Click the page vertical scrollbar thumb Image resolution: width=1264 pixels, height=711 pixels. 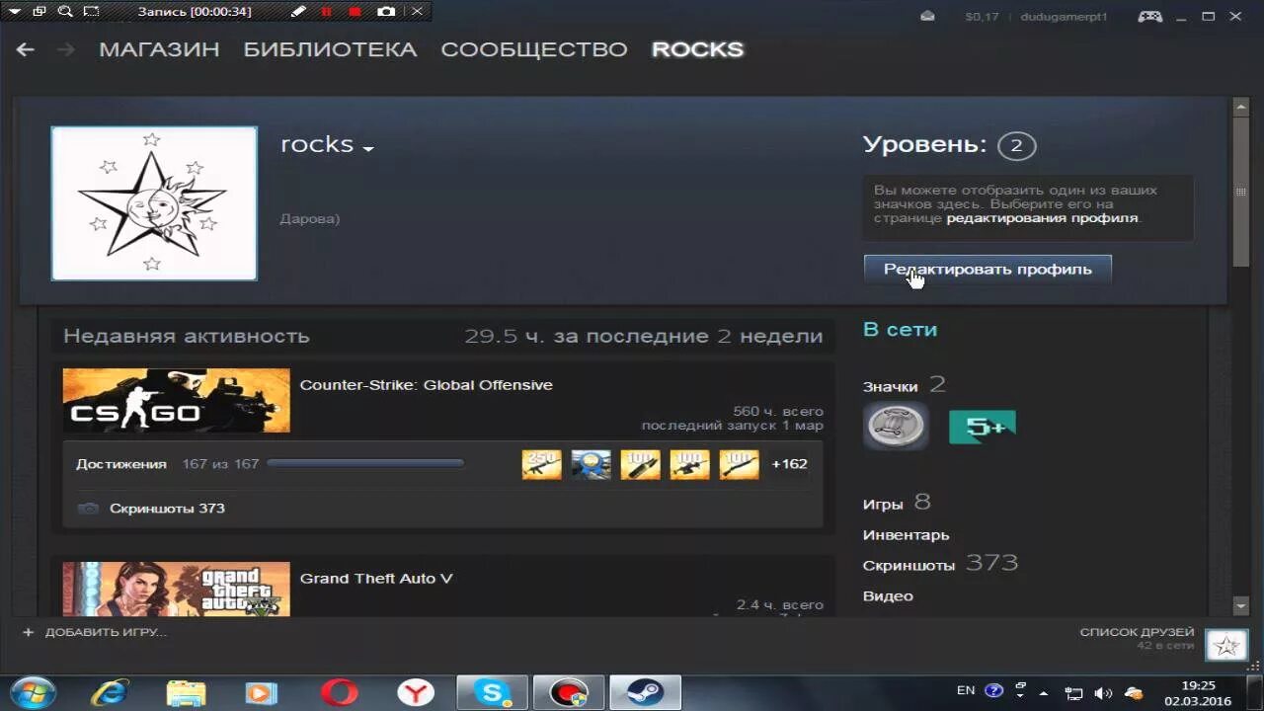[1241, 192]
